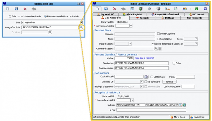Viewport: 212px width, 121px height.
Task: Click the binoculars search icon in Rubrica degli Enti
Action: pyautogui.click(x=34, y=9)
